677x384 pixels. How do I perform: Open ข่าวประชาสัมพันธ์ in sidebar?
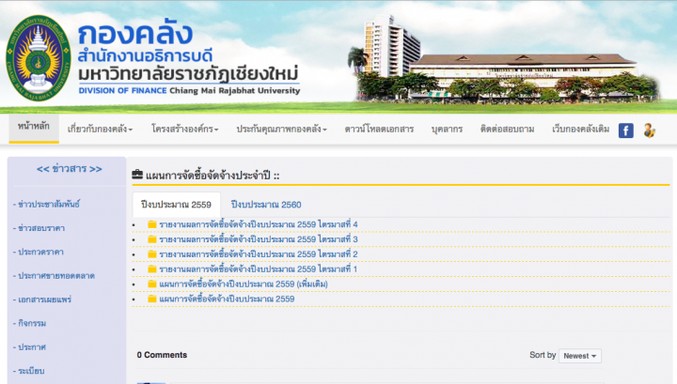coord(47,204)
